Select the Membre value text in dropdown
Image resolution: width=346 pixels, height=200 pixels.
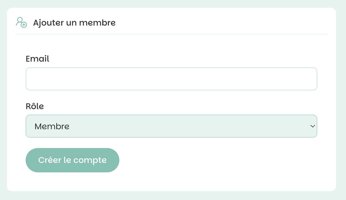(x=52, y=126)
